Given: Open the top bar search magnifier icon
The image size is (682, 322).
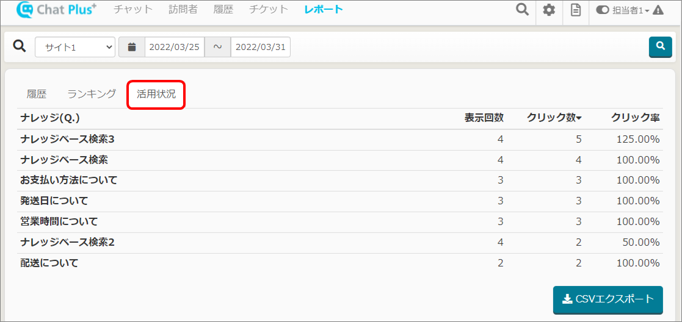Looking at the screenshot, I should tap(522, 10).
